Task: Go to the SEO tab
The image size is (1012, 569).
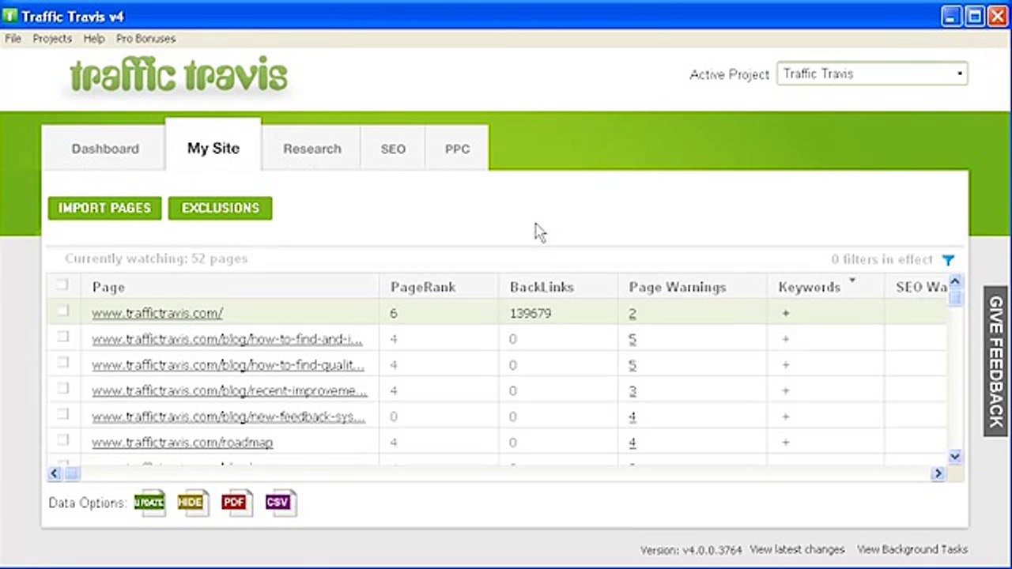Action: [x=393, y=149]
